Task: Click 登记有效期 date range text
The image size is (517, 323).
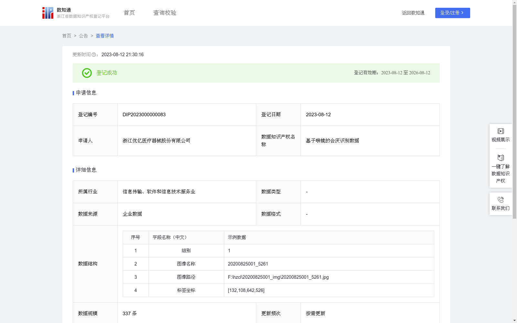Action: coord(392,73)
